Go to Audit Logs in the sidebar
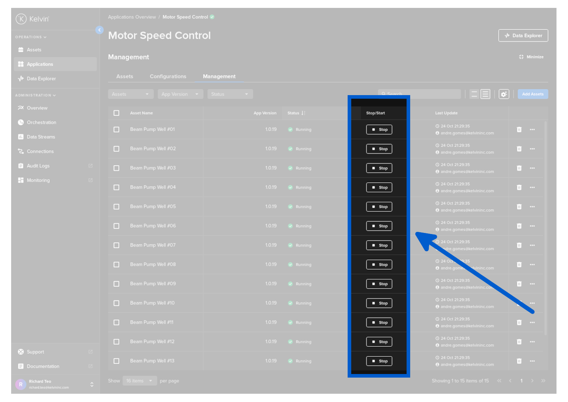The width and height of the screenshot is (568, 402). (38, 166)
